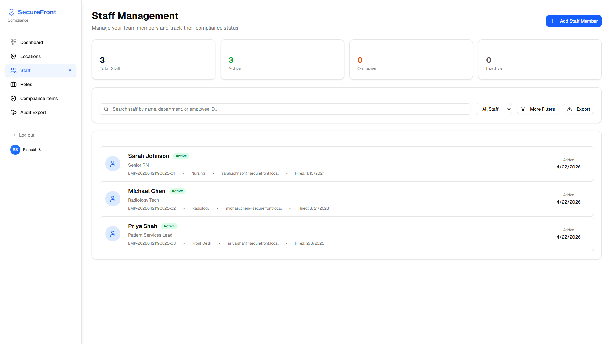
Task: Click the RS user avatar badge
Action: pos(15,150)
